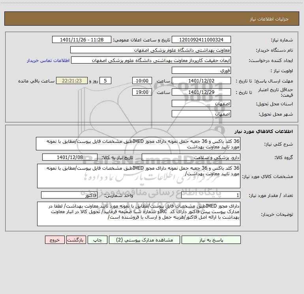Select the need number field 1201092411000324
The width and height of the screenshot is (304, 294).
click(x=201, y=39)
